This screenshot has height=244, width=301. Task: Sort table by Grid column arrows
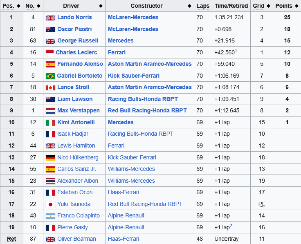[269, 6]
